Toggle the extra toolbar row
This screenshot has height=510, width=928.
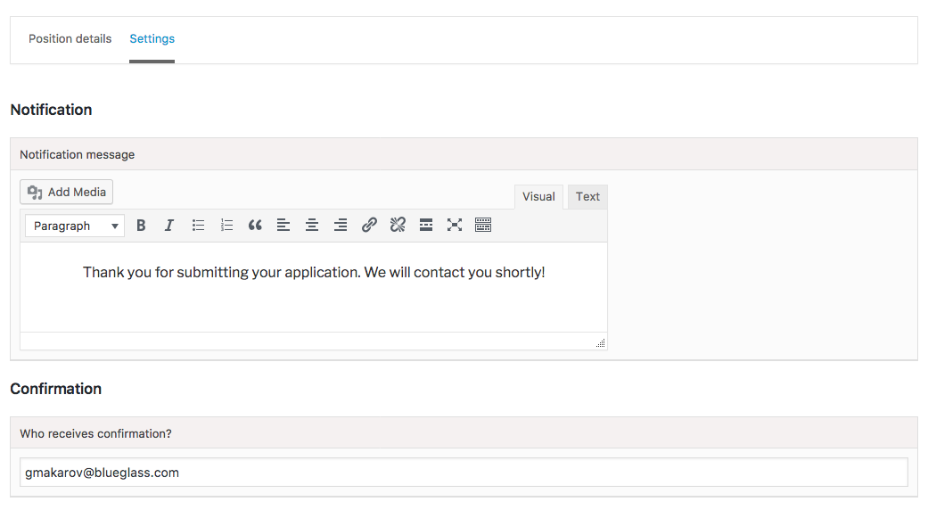(x=483, y=226)
